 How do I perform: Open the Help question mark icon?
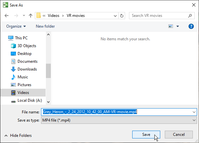[191, 26]
